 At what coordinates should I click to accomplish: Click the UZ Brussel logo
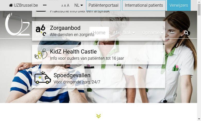18,24
